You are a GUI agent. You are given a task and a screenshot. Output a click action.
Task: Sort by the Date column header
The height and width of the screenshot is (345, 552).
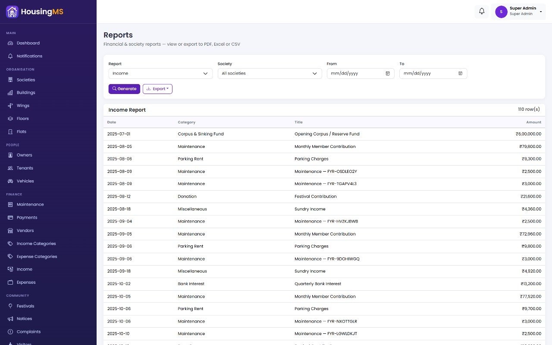[112, 122]
